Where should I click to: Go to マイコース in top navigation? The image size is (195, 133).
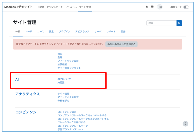pyautogui.click(x=71, y=7)
